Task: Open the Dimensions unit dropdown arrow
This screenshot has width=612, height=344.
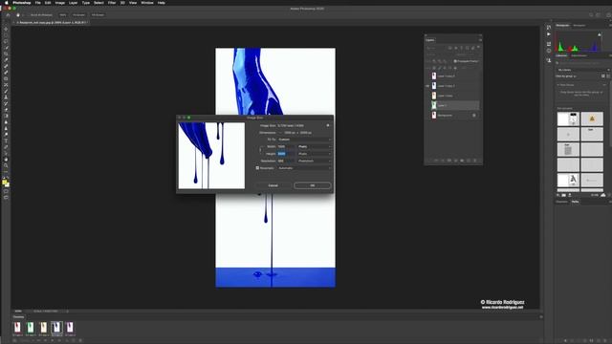Action: click(x=280, y=133)
